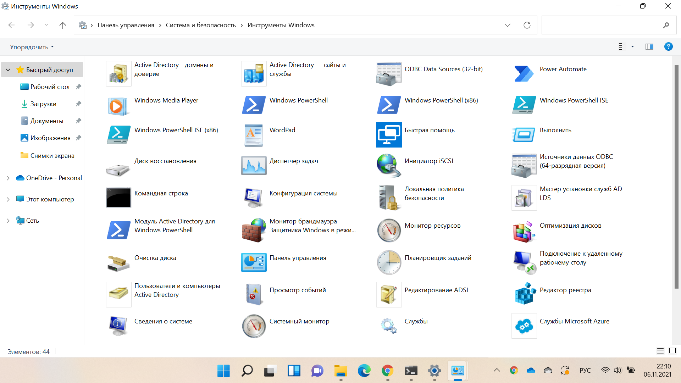
Task: Switch to details view in status bar
Action: click(x=660, y=351)
